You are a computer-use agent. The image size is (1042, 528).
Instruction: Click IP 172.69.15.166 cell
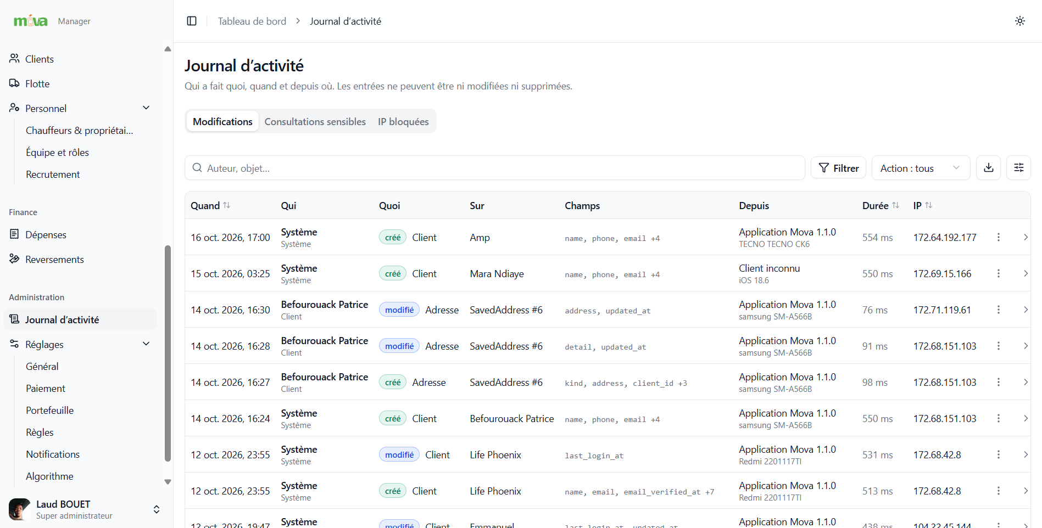[x=942, y=273]
